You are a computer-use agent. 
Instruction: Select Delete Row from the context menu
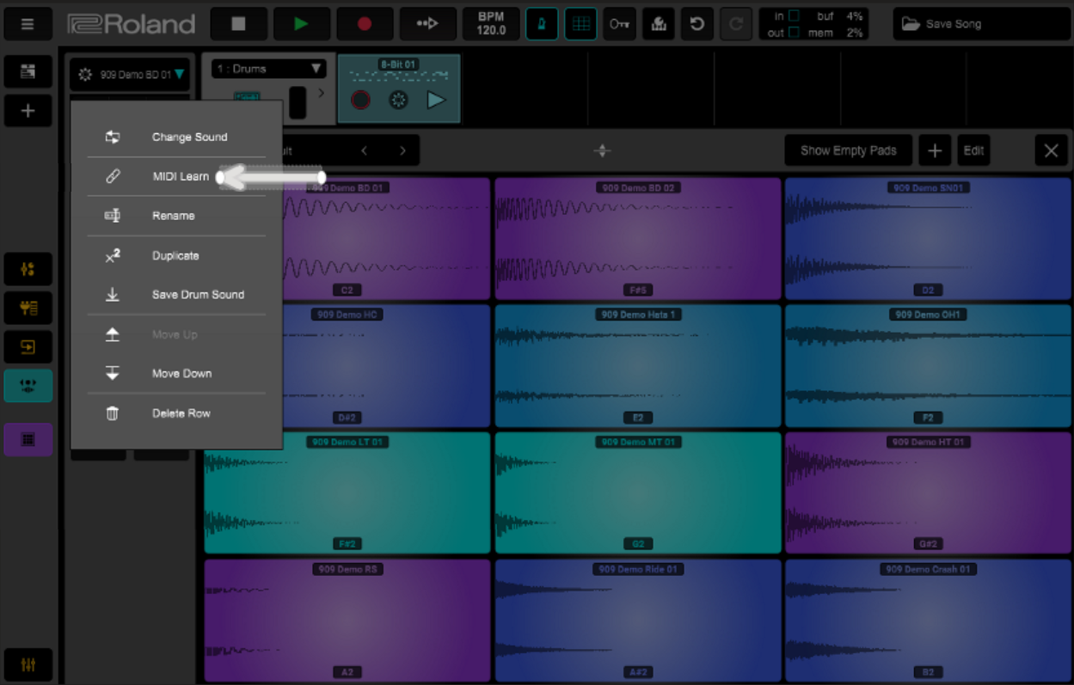(x=176, y=413)
